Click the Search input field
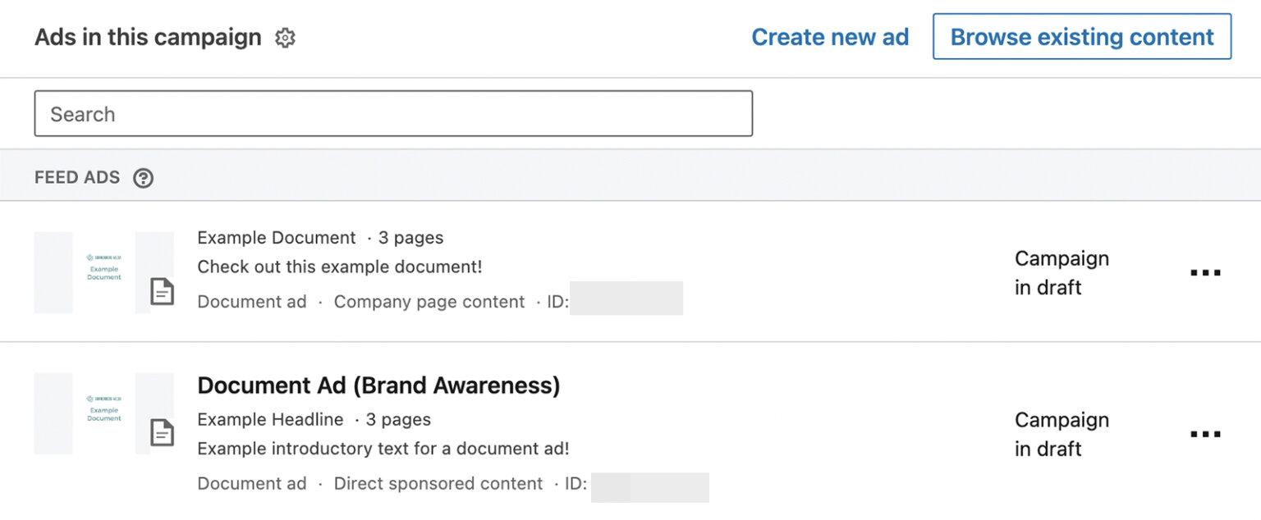Image resolution: width=1261 pixels, height=520 pixels. pyautogui.click(x=394, y=113)
